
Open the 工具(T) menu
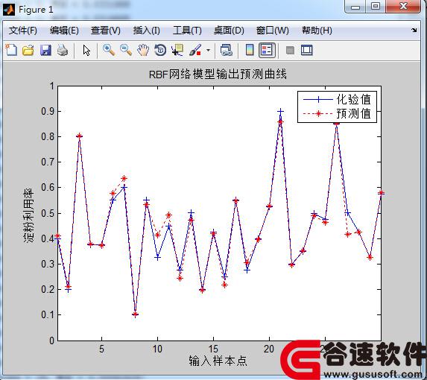coord(187,31)
